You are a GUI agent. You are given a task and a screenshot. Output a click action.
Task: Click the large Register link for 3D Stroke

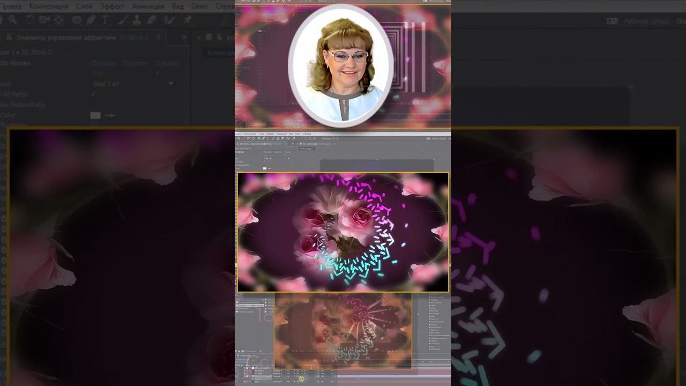coord(136,63)
